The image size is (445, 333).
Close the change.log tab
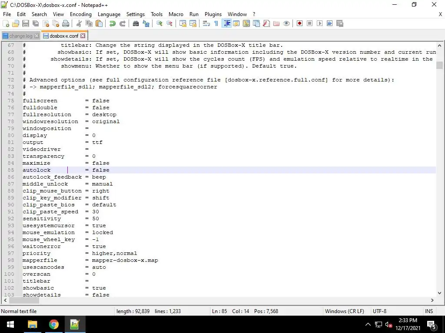[37, 36]
